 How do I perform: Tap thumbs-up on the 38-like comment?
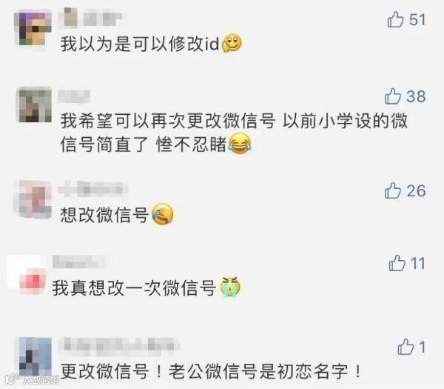393,96
